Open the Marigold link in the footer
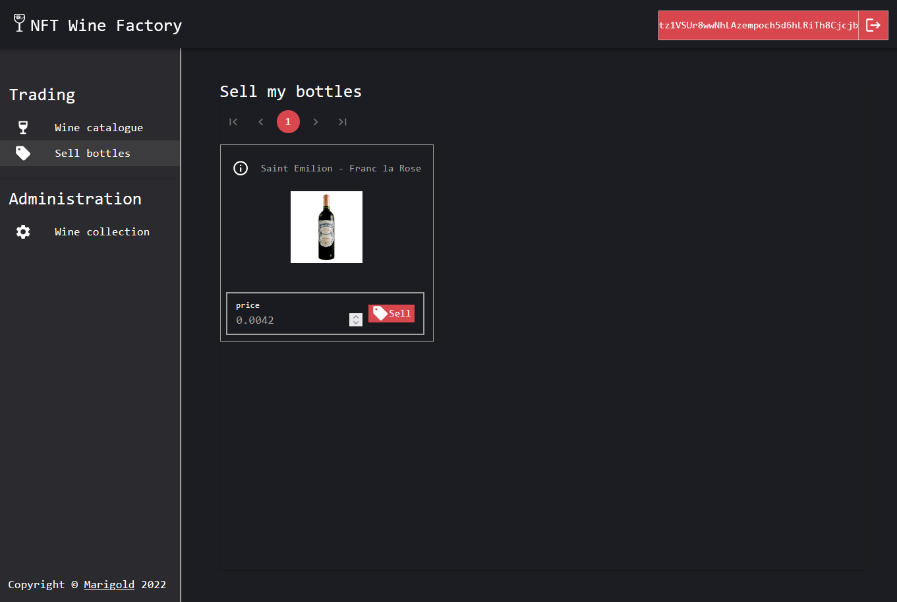The height and width of the screenshot is (602, 897). pyautogui.click(x=109, y=584)
